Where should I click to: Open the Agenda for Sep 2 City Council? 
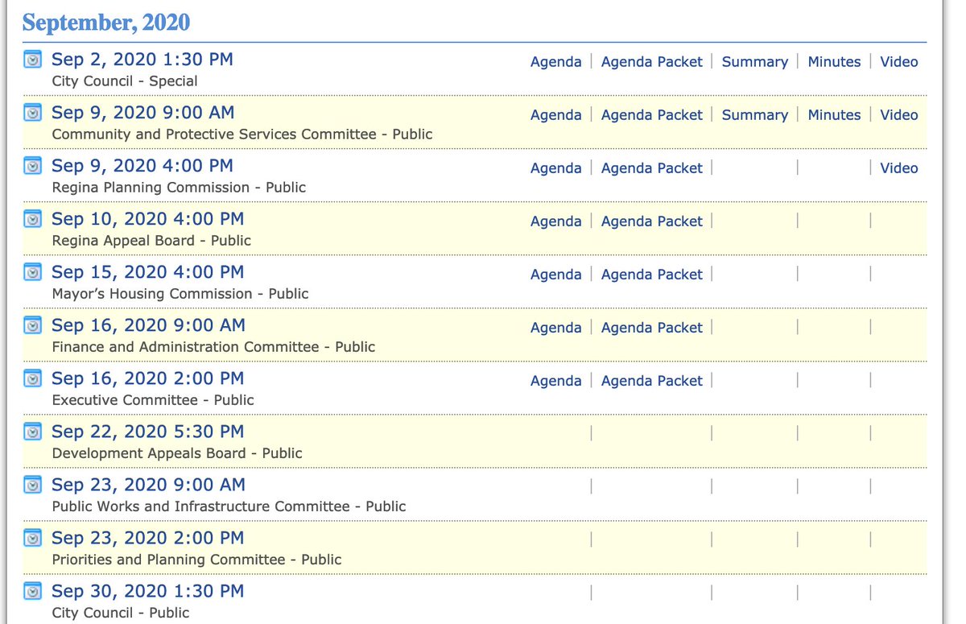pyautogui.click(x=555, y=61)
